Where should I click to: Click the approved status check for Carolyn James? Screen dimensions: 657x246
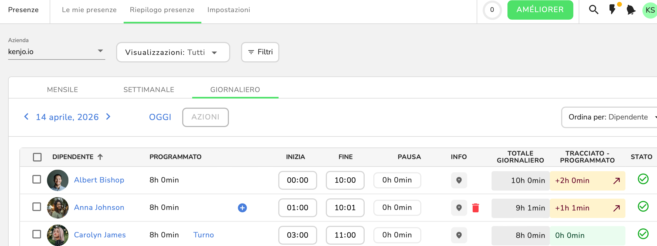pyautogui.click(x=643, y=234)
